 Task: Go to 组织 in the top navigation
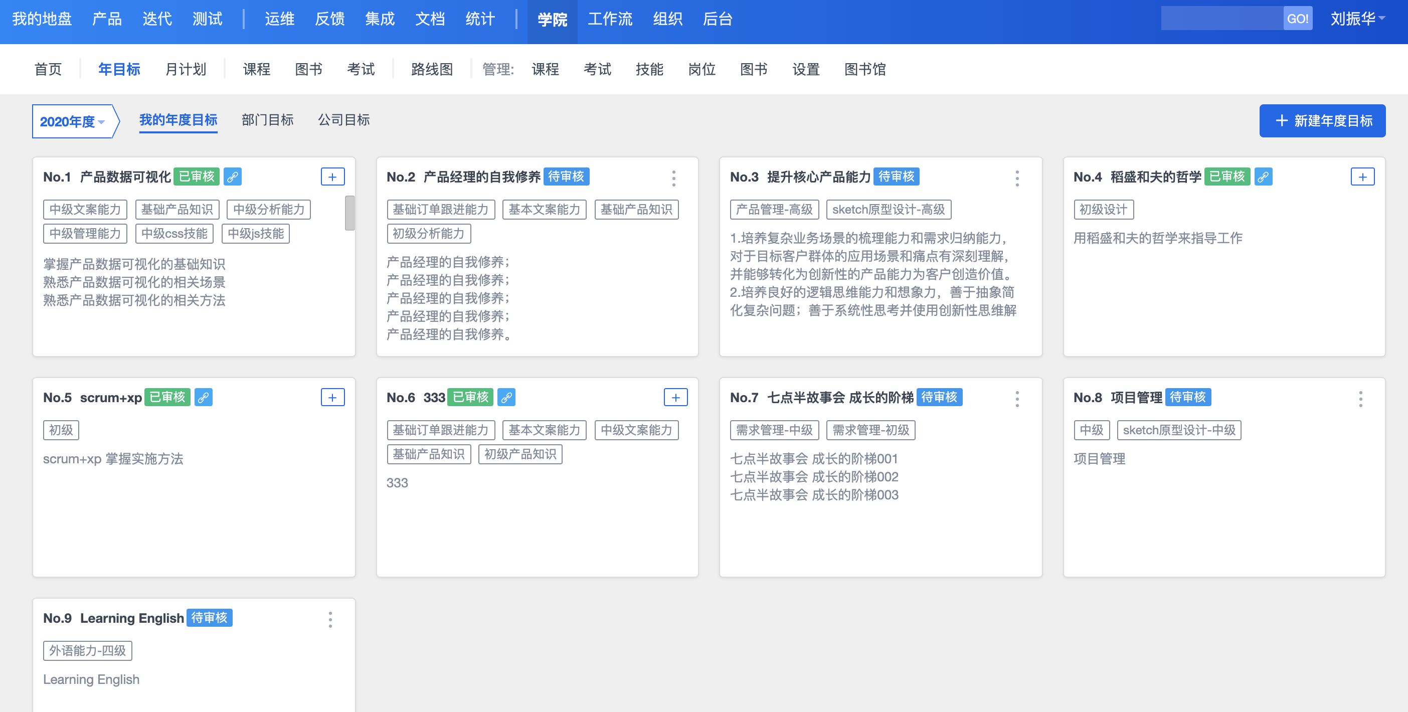667,19
